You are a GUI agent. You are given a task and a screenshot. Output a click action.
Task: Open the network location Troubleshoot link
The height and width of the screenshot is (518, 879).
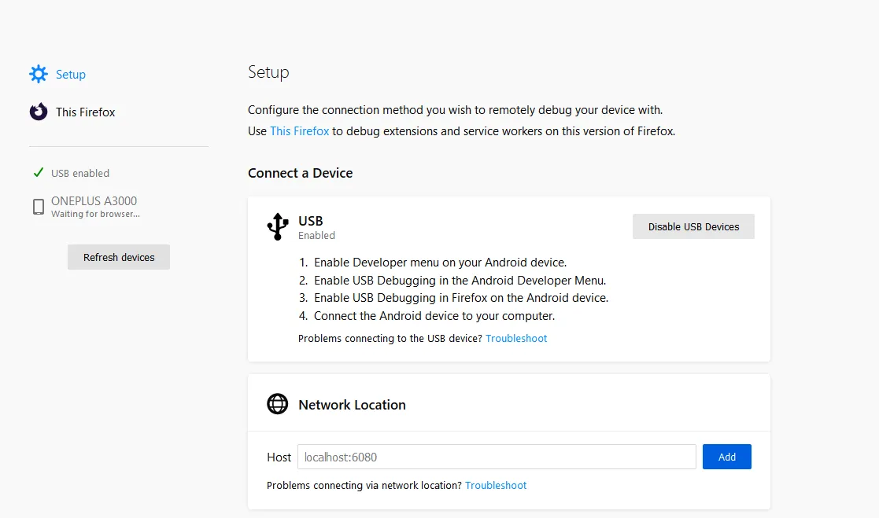[496, 485]
